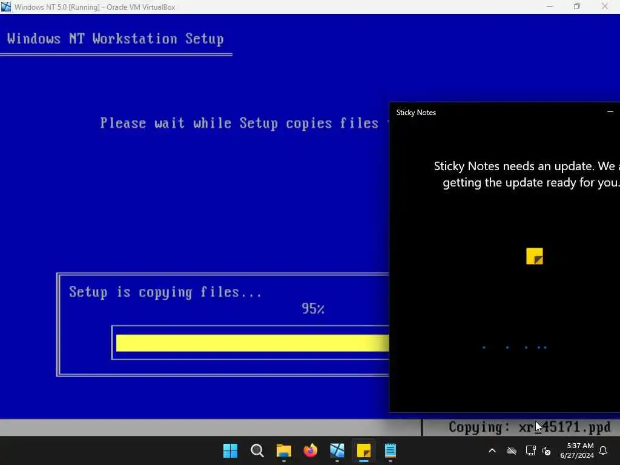This screenshot has width=620, height=465.
Task: Click the 95% progress text
Action: click(x=313, y=308)
